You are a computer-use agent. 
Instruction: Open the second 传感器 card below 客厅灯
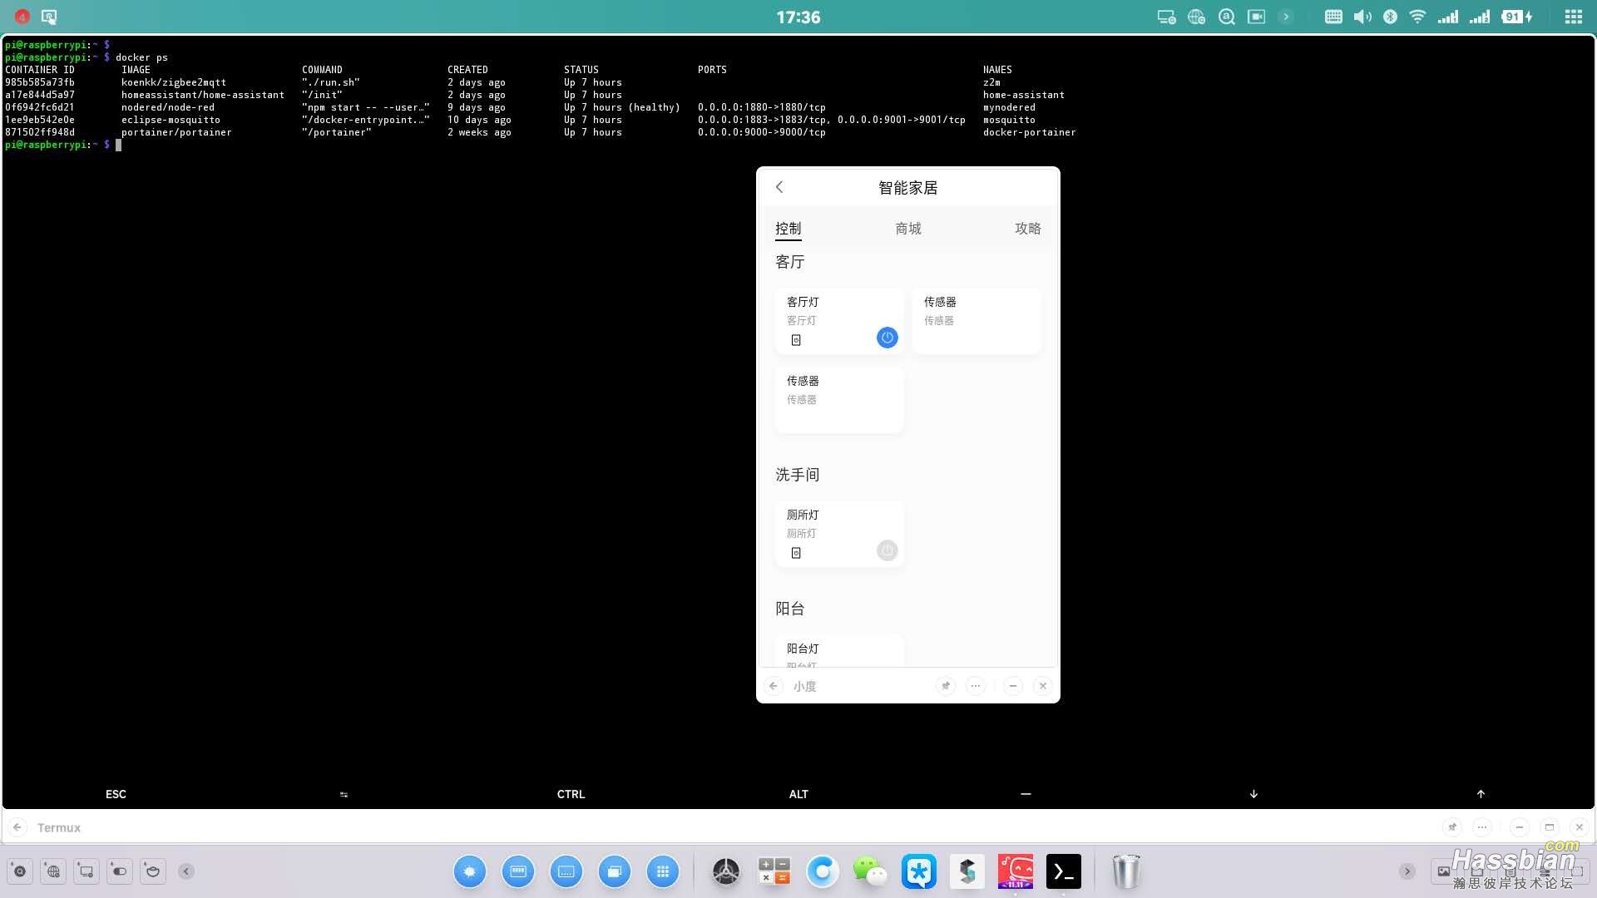tap(839, 400)
